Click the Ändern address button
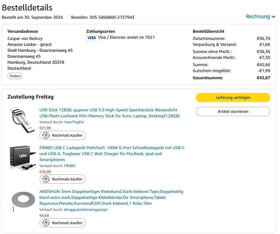The height and width of the screenshot is (234, 280). point(15,76)
